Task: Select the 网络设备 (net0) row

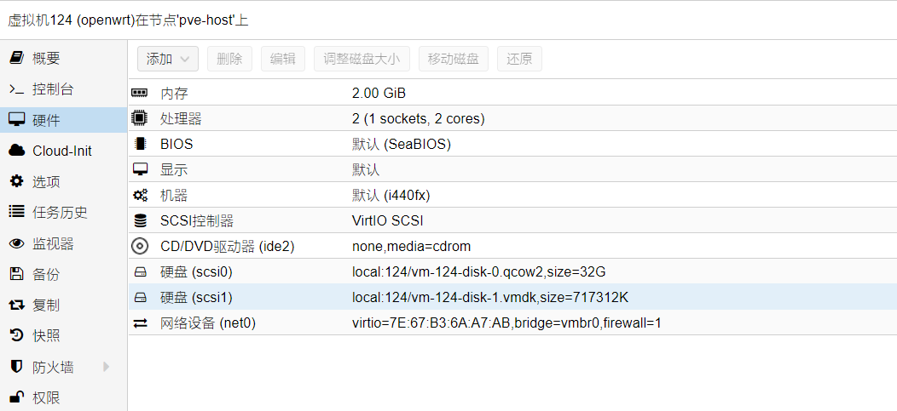Action: [x=512, y=323]
